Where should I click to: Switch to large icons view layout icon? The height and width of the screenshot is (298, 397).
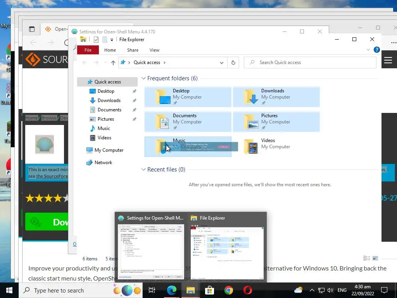(x=375, y=258)
